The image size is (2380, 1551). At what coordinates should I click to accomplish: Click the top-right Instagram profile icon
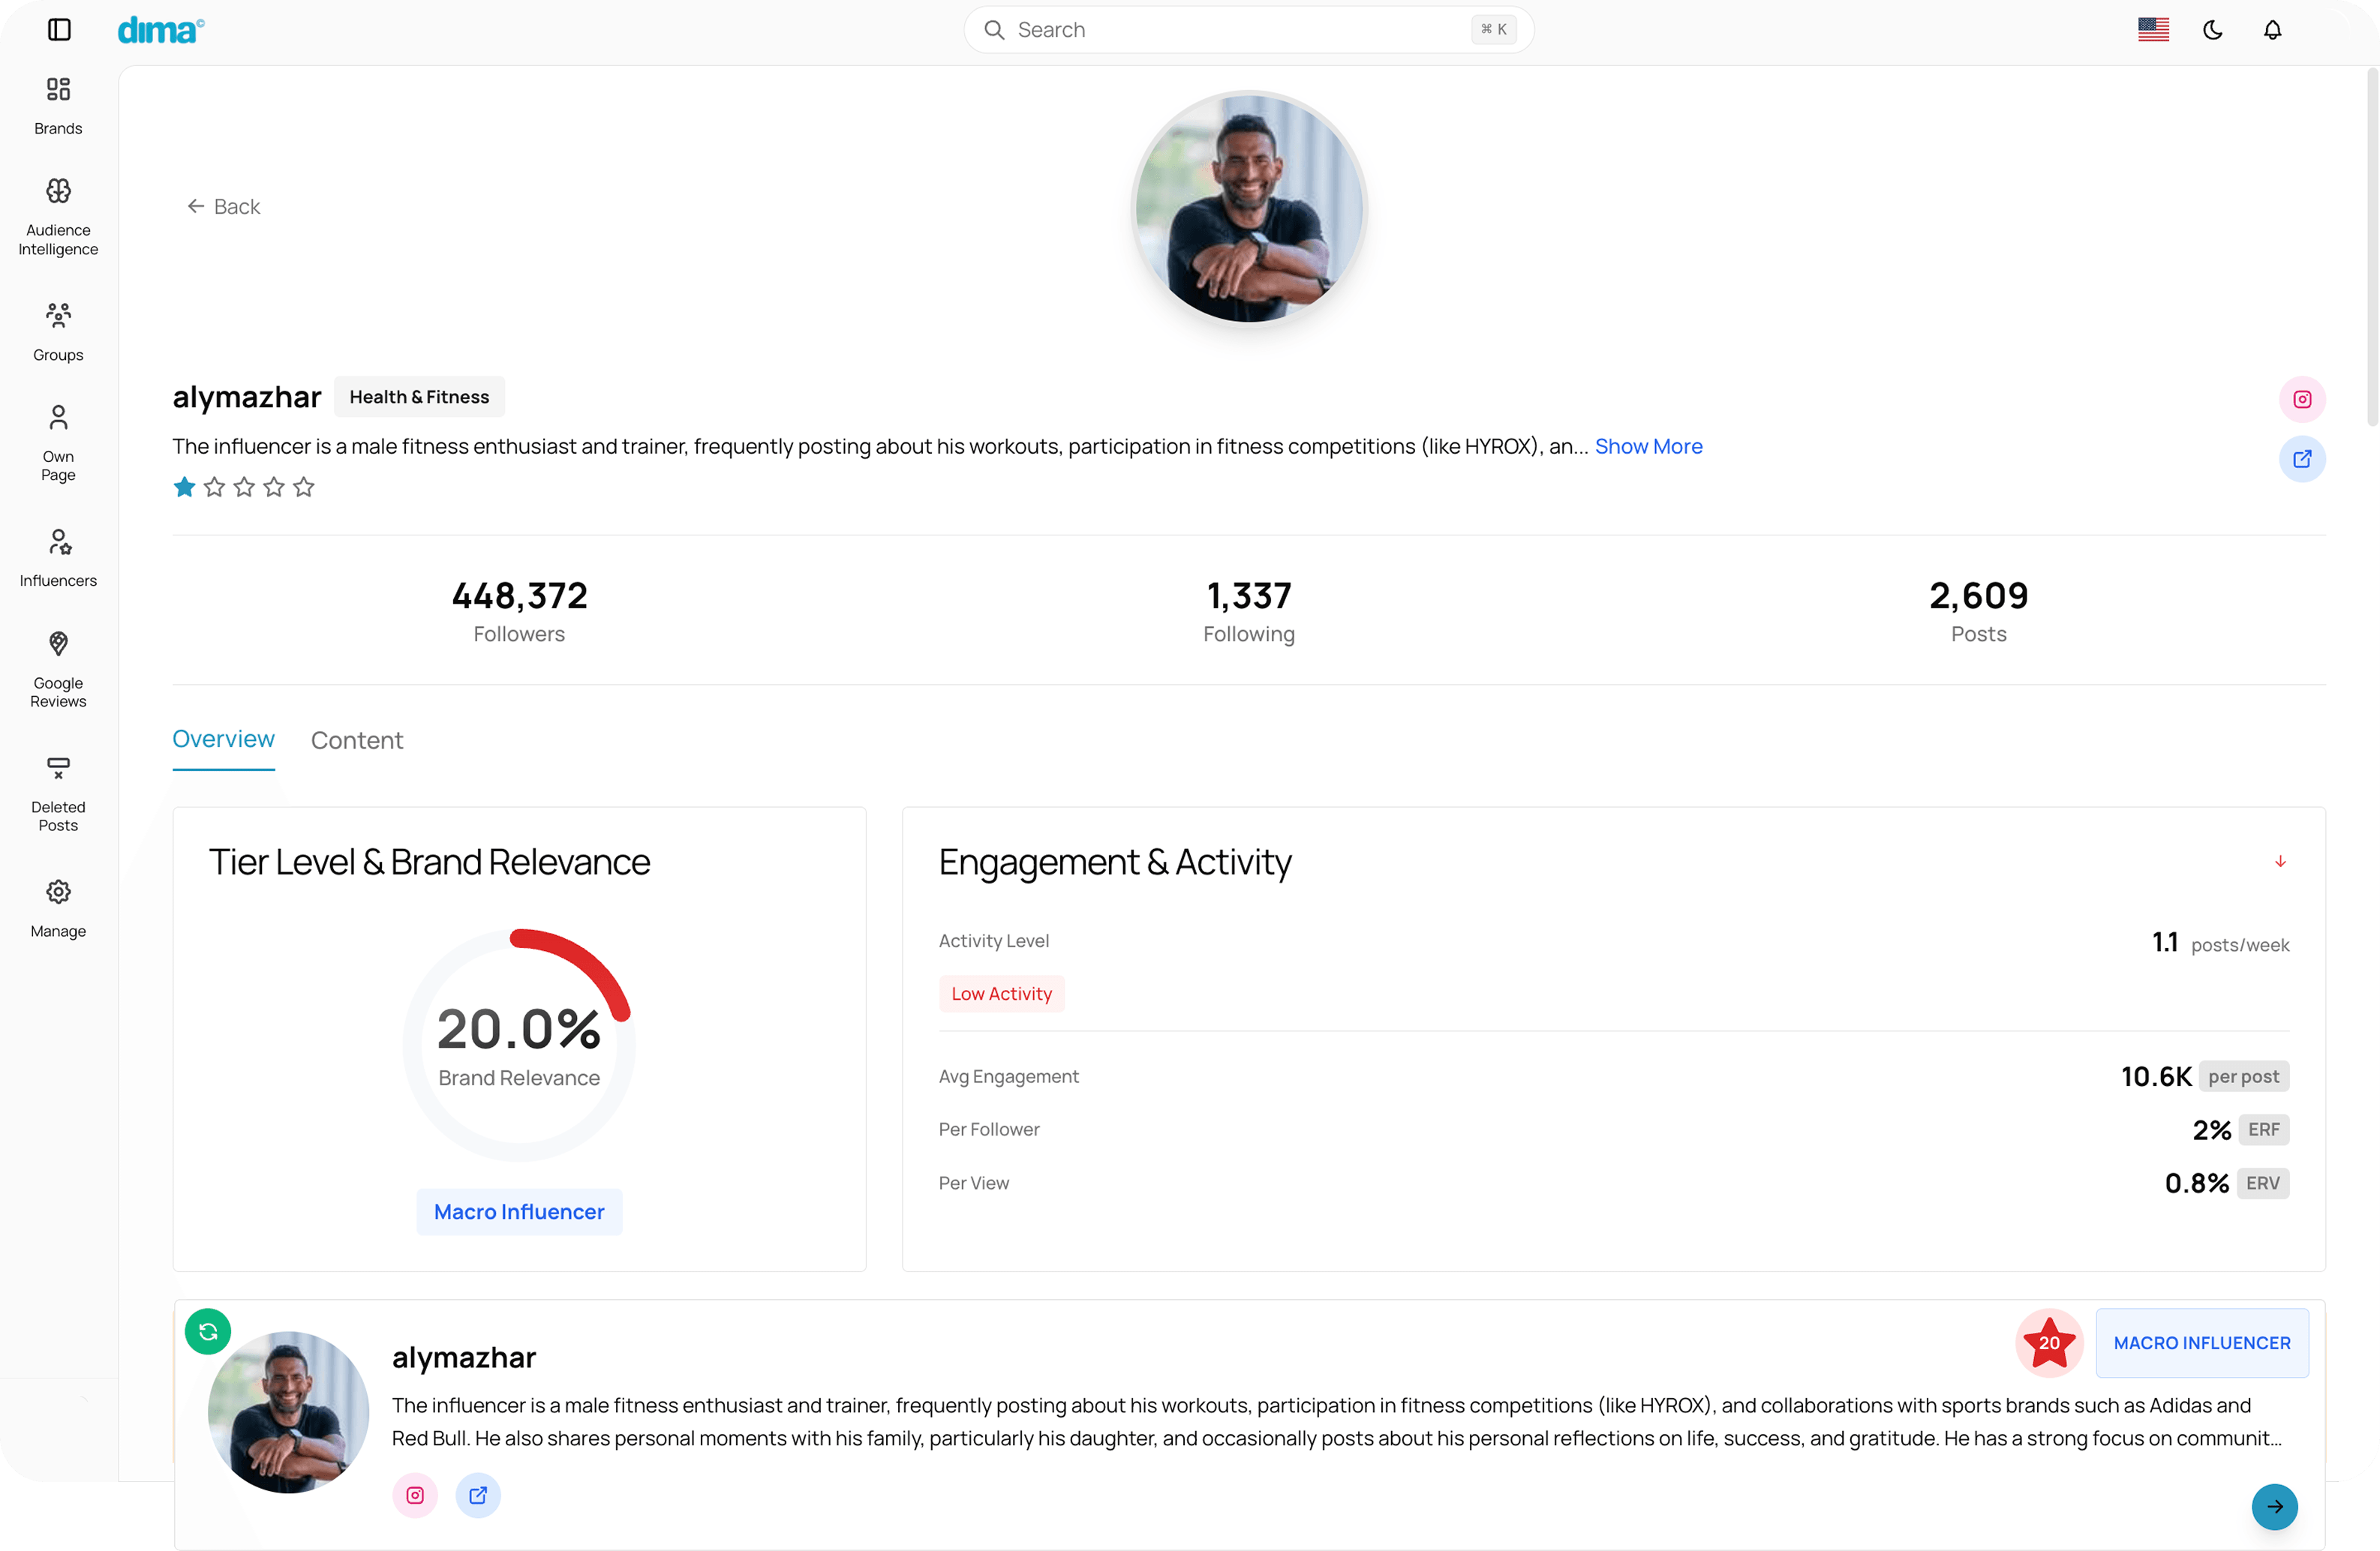(x=2301, y=399)
